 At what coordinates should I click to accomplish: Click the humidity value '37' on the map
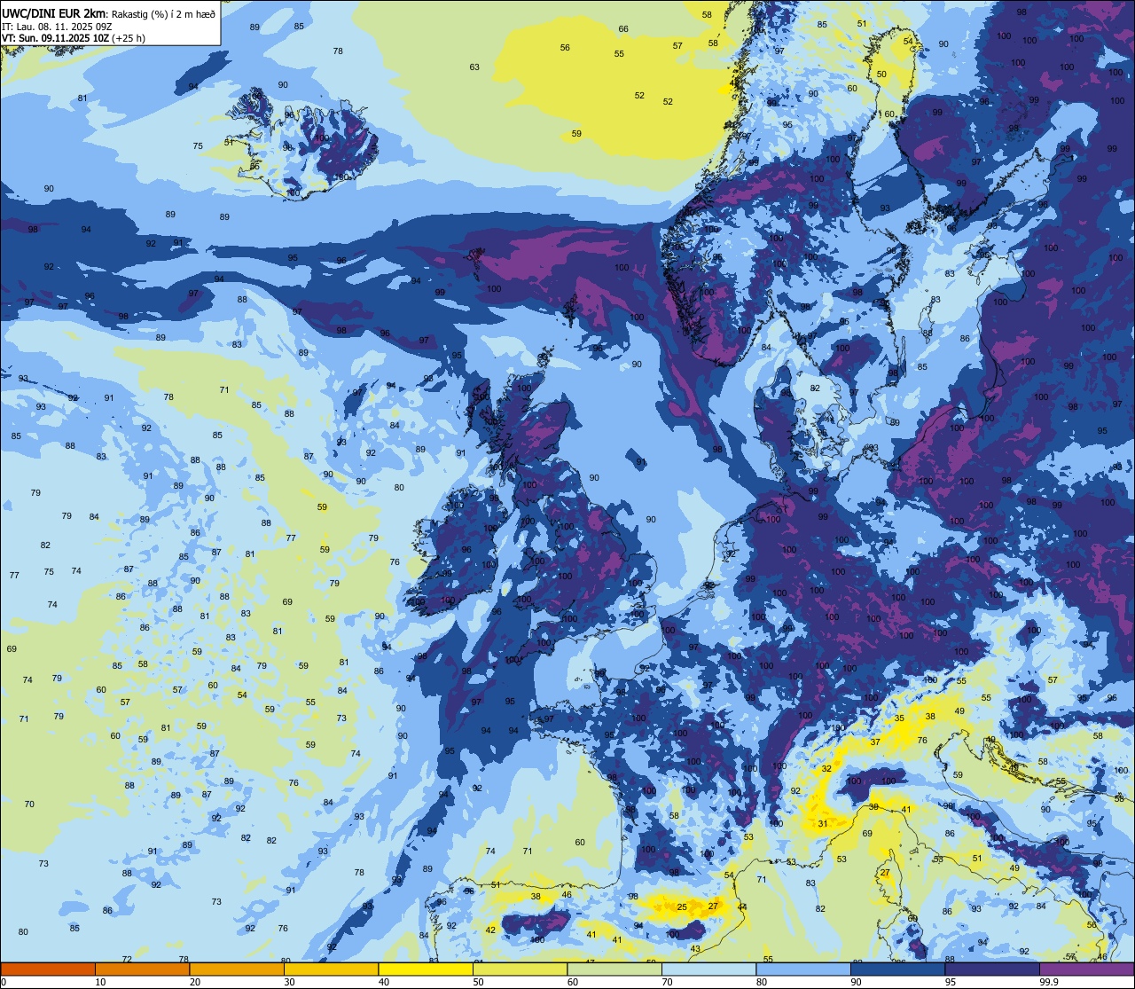pos(875,742)
